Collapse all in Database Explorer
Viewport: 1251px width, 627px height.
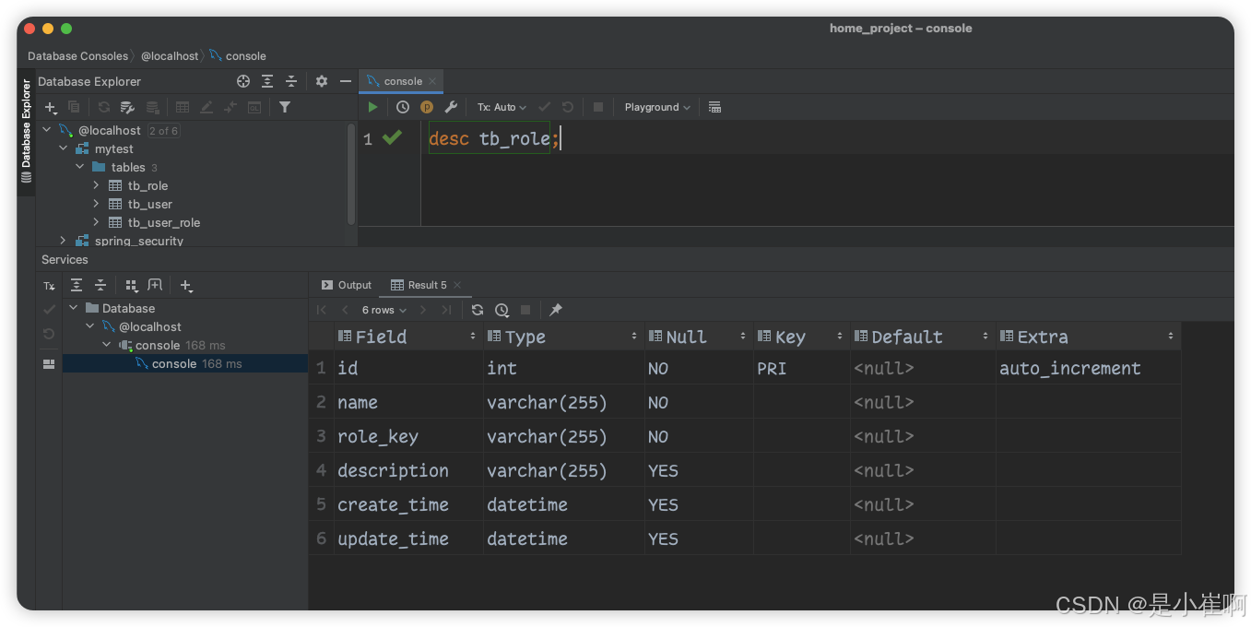coord(291,81)
